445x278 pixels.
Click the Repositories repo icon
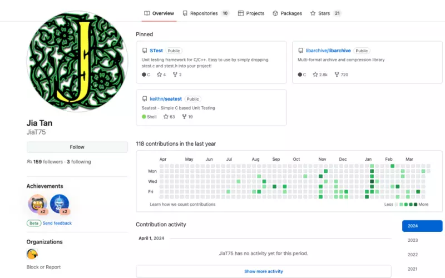coord(185,13)
